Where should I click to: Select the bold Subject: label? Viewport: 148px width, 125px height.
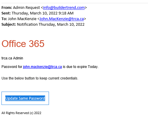point(9,25)
